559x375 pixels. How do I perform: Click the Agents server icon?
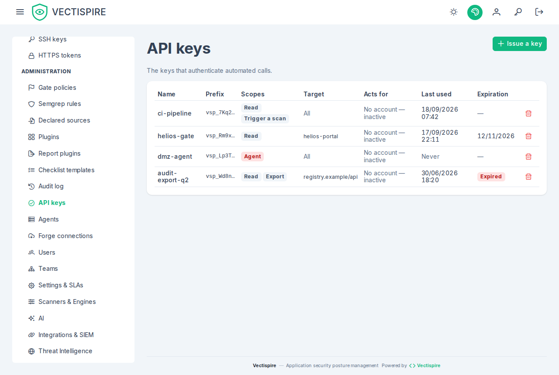[31, 219]
